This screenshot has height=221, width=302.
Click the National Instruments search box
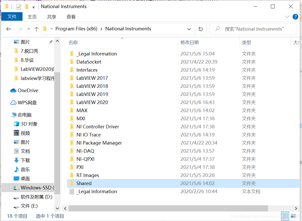tap(253, 29)
